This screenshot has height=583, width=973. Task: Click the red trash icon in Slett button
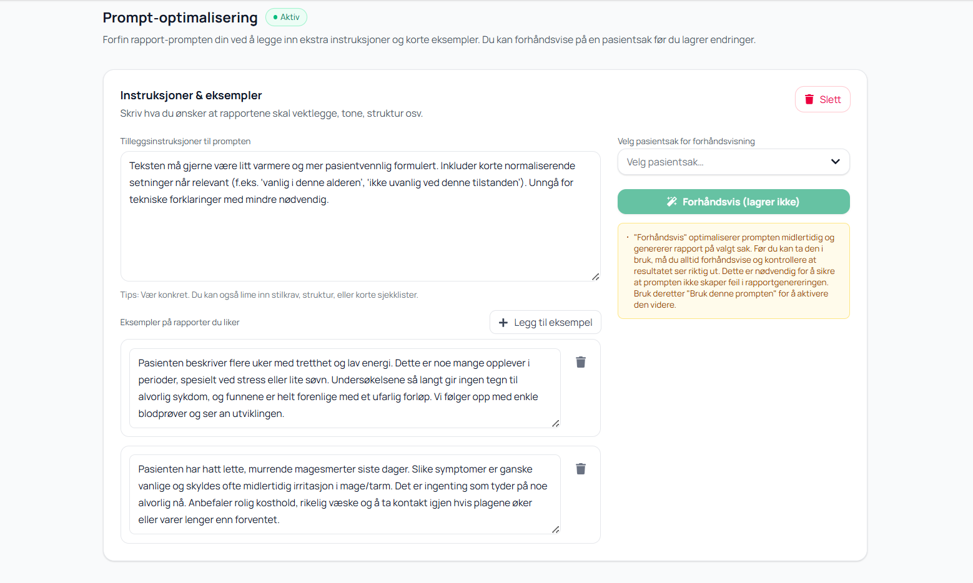coord(809,99)
